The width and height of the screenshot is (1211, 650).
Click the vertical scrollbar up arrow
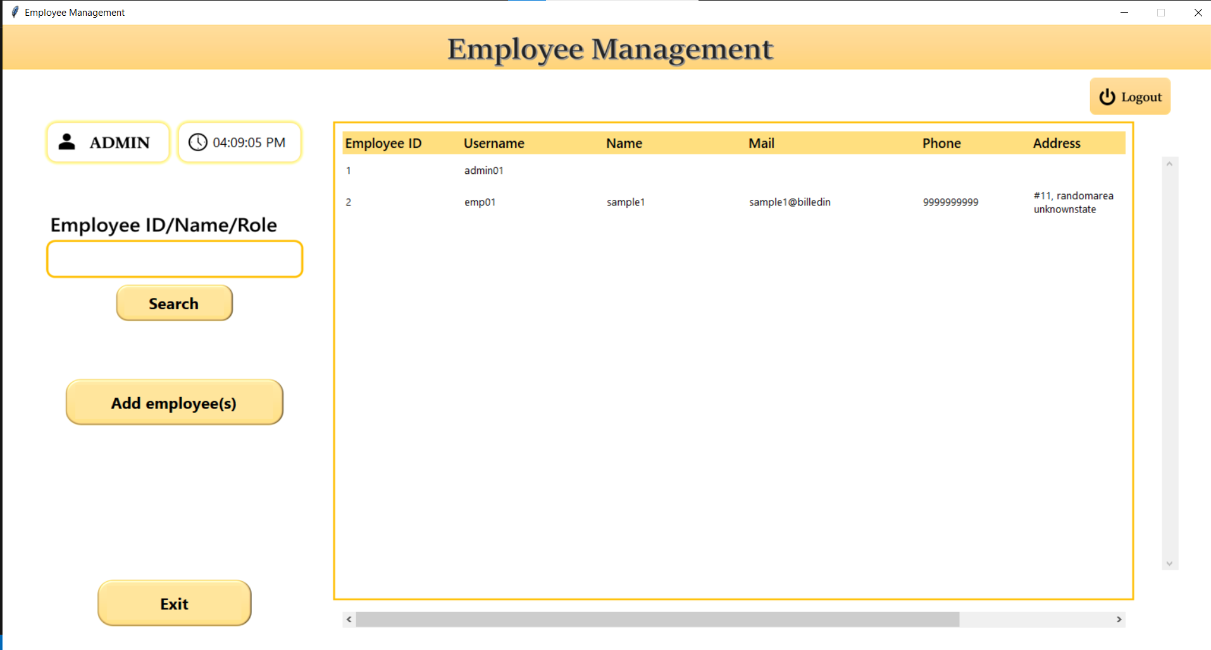point(1169,164)
